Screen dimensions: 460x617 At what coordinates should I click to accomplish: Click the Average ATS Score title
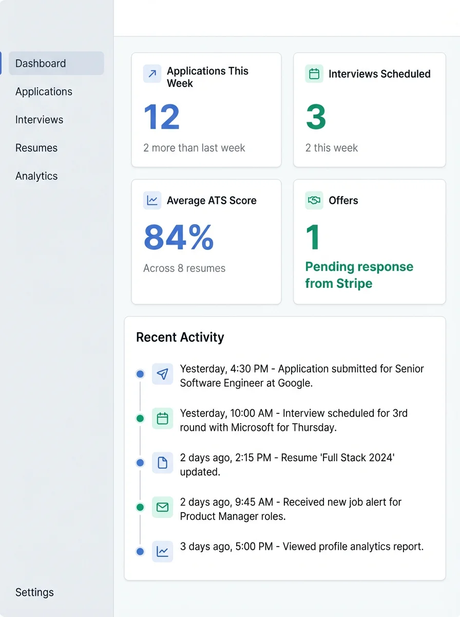pos(212,201)
